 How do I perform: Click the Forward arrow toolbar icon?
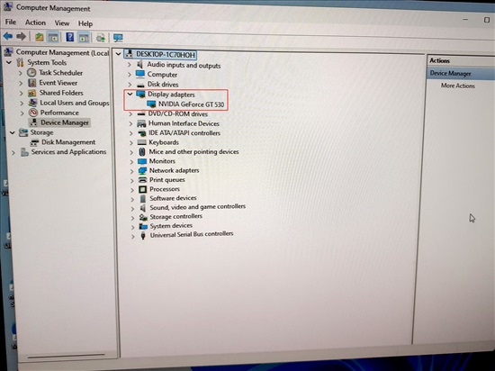tap(22, 37)
